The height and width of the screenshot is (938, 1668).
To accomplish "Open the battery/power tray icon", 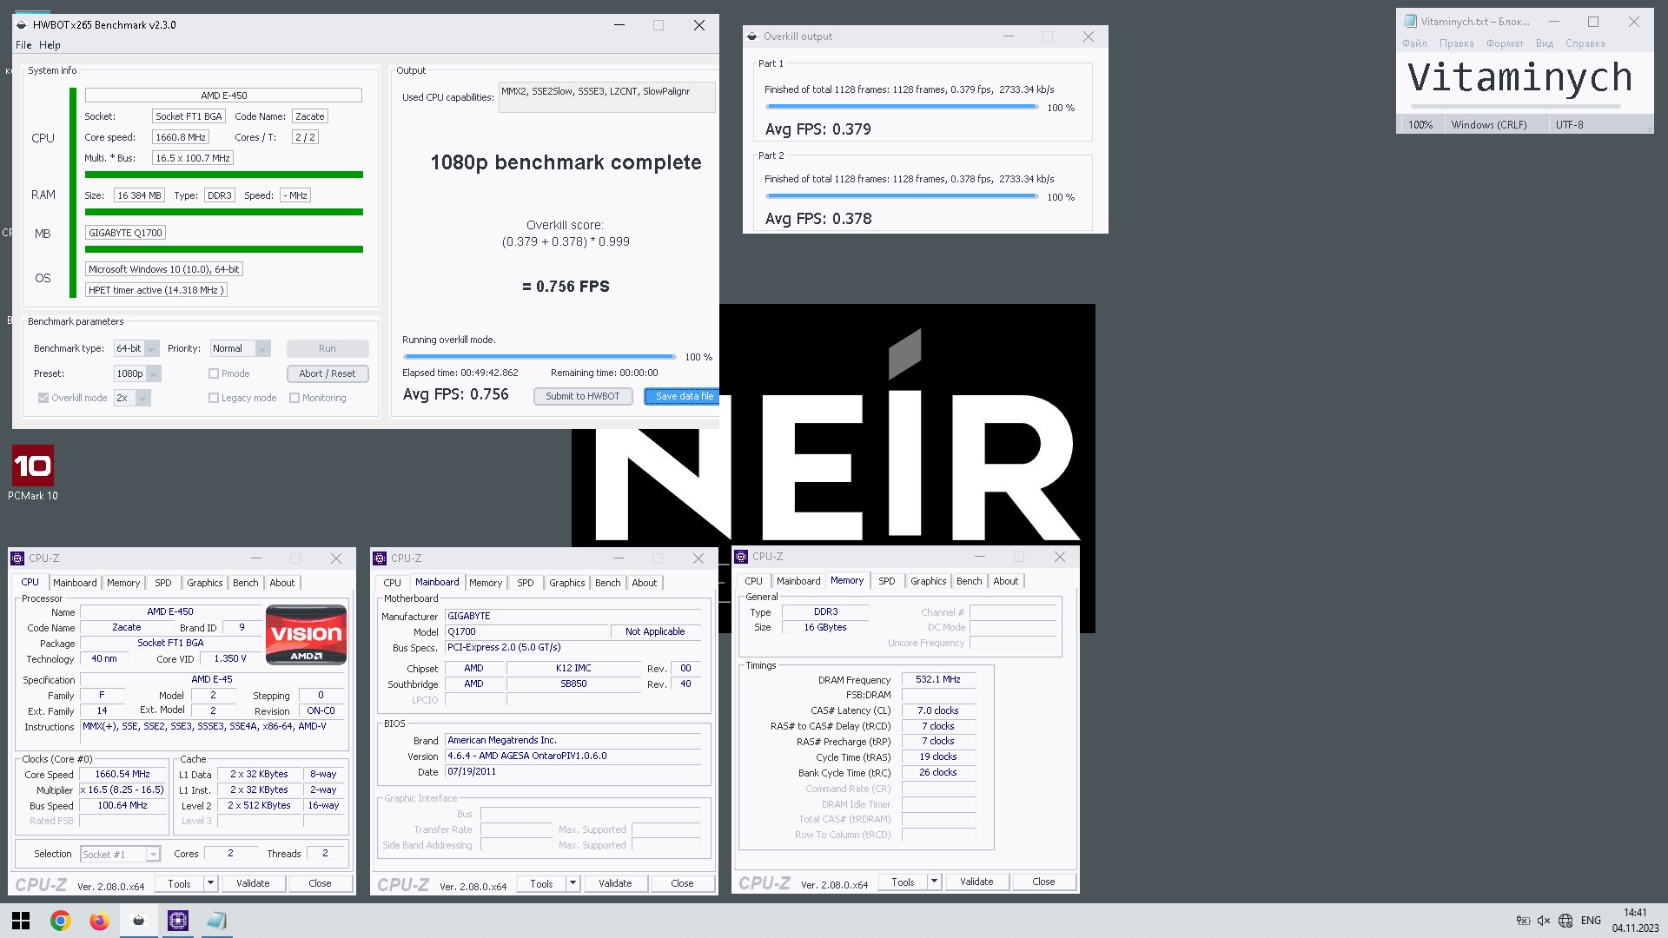I will [x=1523, y=921].
